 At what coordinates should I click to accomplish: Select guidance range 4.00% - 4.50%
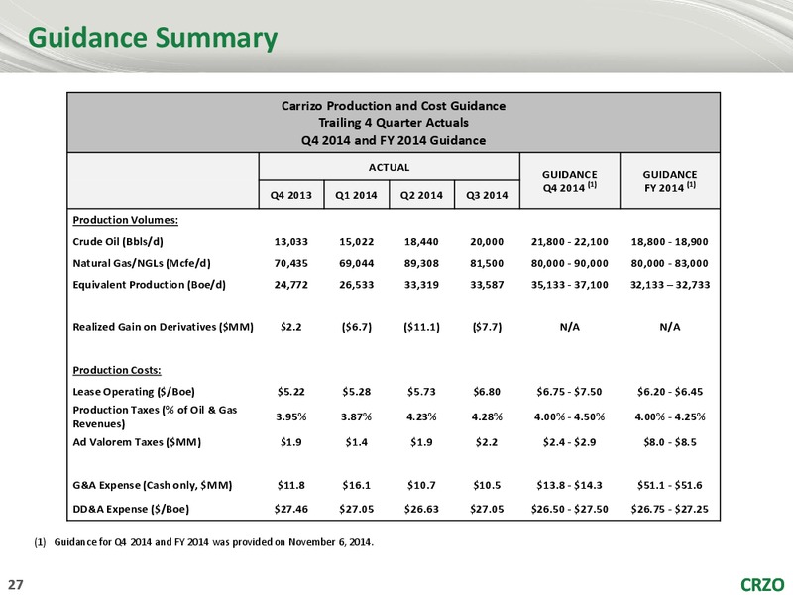[x=569, y=416]
